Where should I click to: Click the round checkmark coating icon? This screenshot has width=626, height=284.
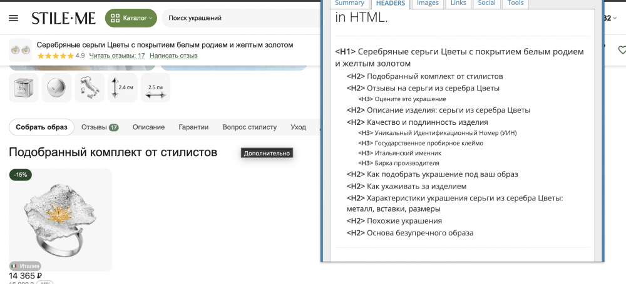[57, 87]
